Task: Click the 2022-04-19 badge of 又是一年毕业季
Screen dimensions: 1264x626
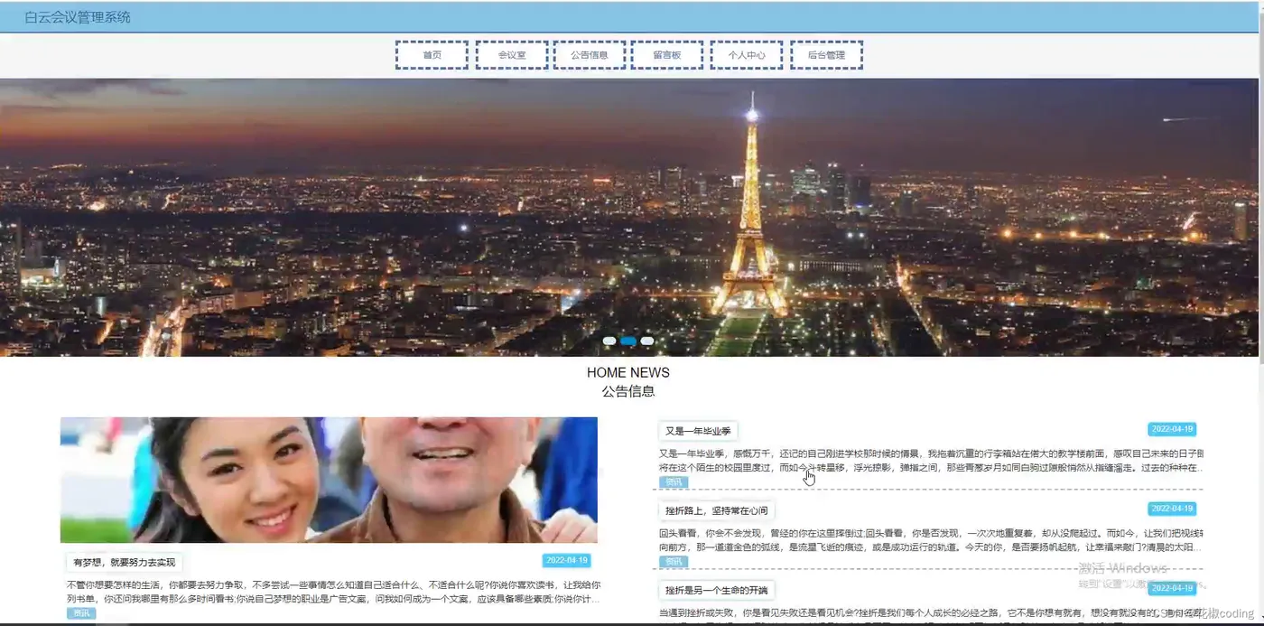Action: tap(1172, 429)
